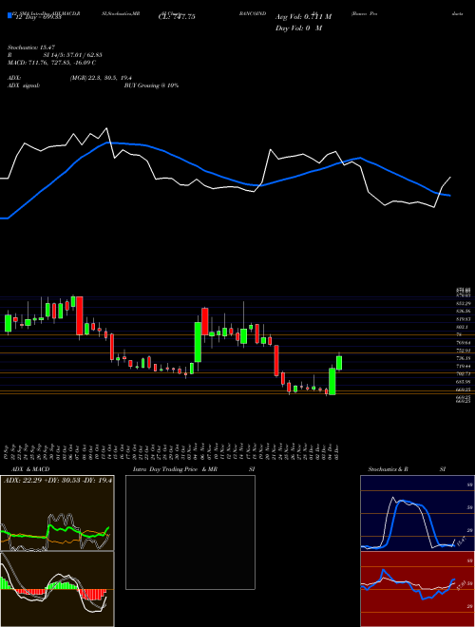The image size is (475, 627).
Task: Click the tall red candlestick under October peak
Action: pos(80,315)
